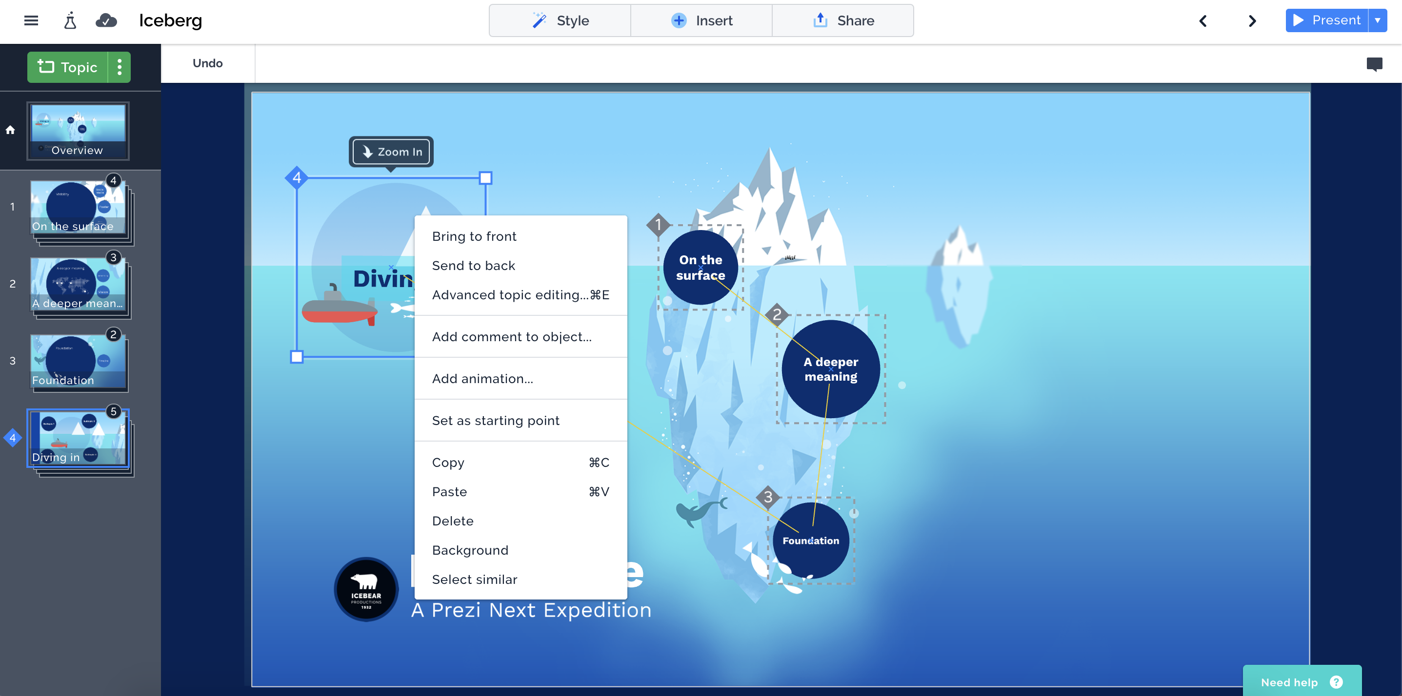Click bottom-left selection resize handle
The width and height of the screenshot is (1402, 696).
[297, 357]
